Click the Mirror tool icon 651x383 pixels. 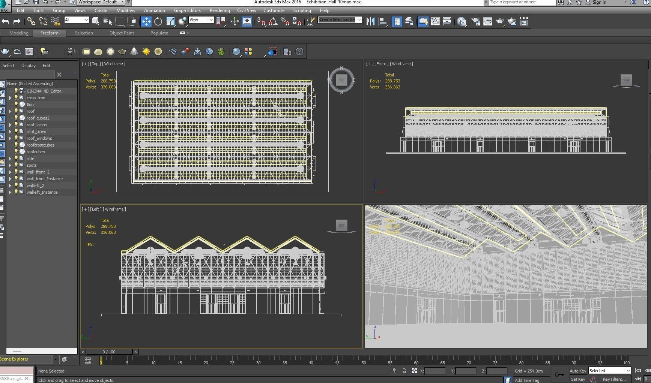coord(371,21)
